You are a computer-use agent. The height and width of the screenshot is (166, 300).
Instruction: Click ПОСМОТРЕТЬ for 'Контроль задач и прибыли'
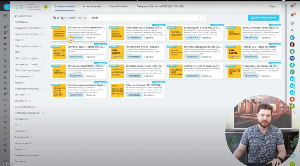tap(76, 57)
